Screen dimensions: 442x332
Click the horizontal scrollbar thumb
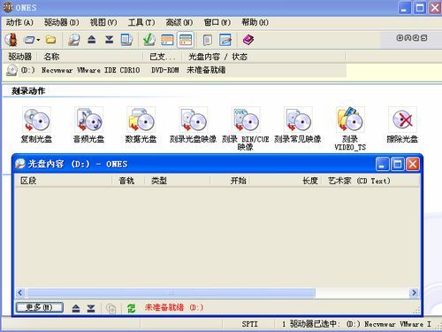pos(171,292)
